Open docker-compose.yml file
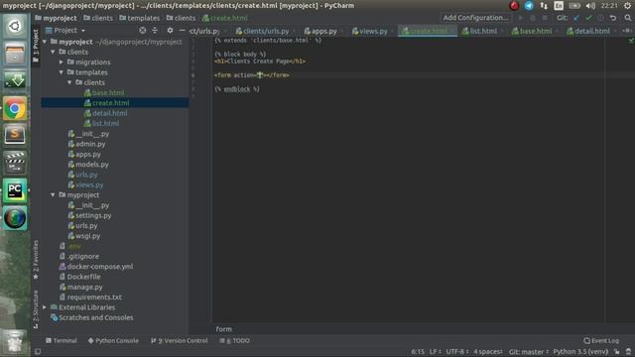Image resolution: width=635 pixels, height=357 pixels. [x=100, y=267]
